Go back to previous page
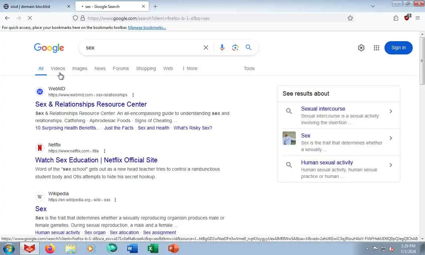 (7, 18)
